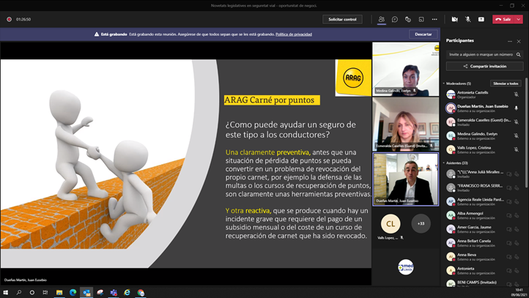Select attendee Anna Ilieva row
Viewport: 529px width, 298px height.
[x=483, y=257]
